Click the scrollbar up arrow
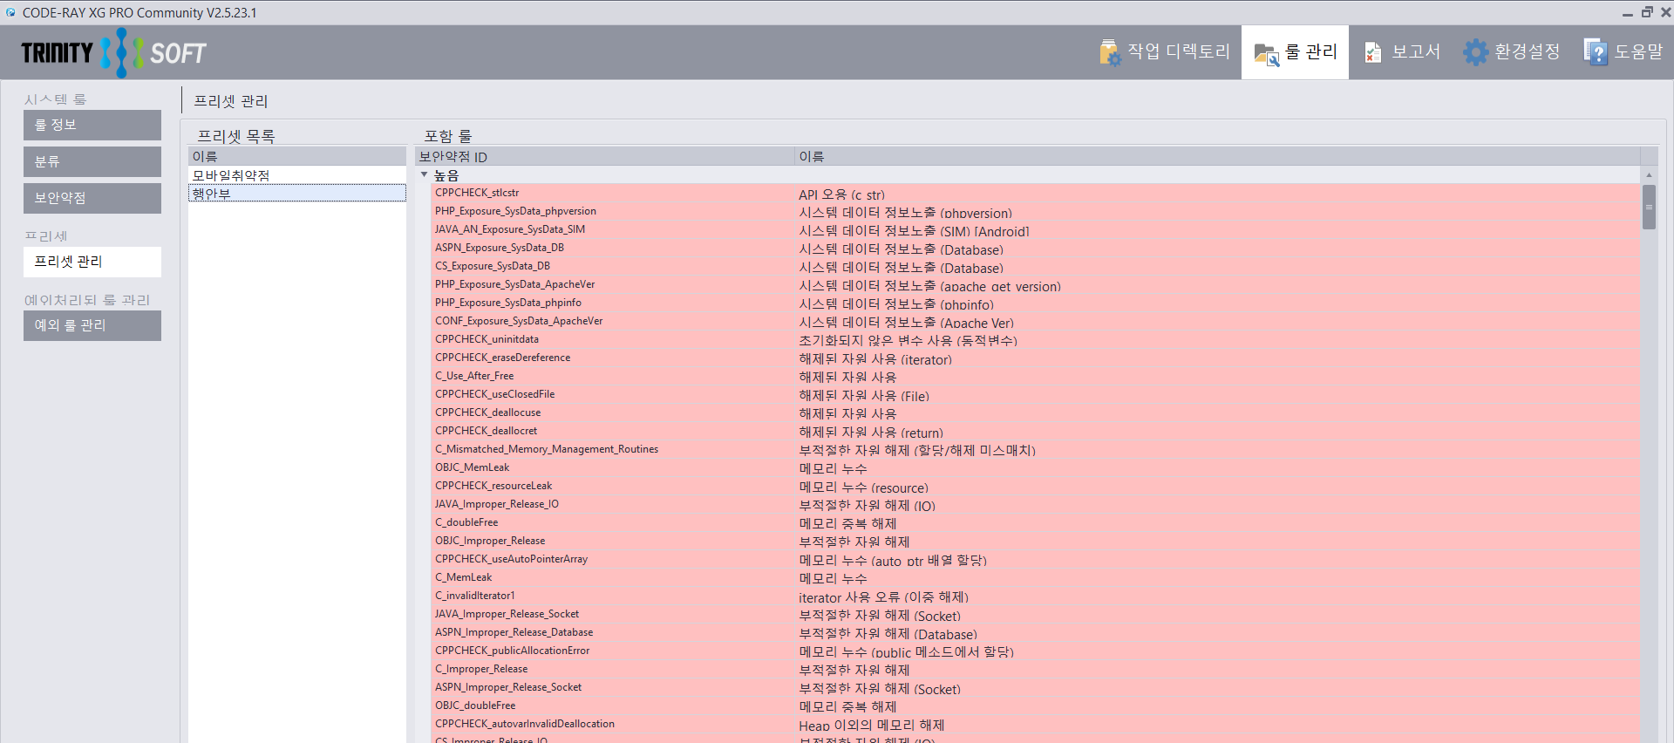Screen dimensions: 1674x743 (1649, 175)
